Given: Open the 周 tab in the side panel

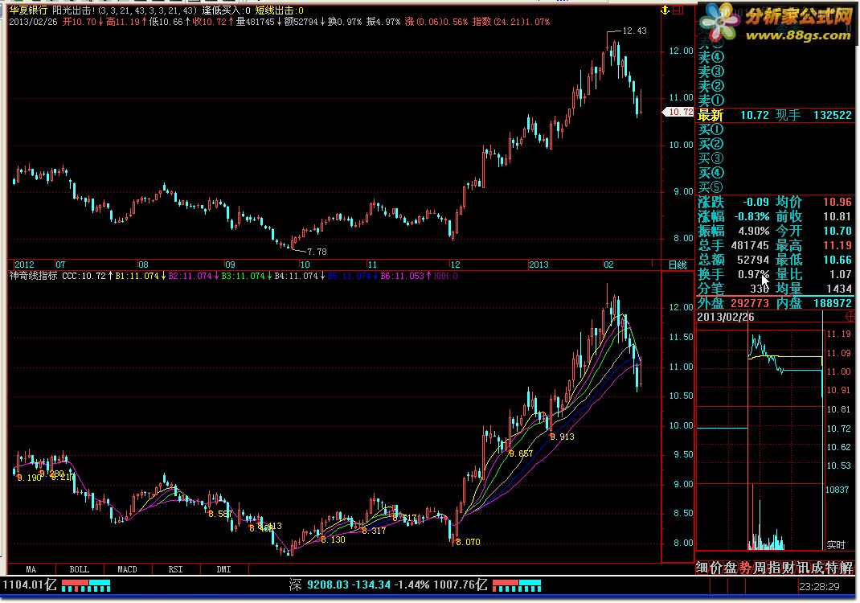Looking at the screenshot, I should point(759,568).
